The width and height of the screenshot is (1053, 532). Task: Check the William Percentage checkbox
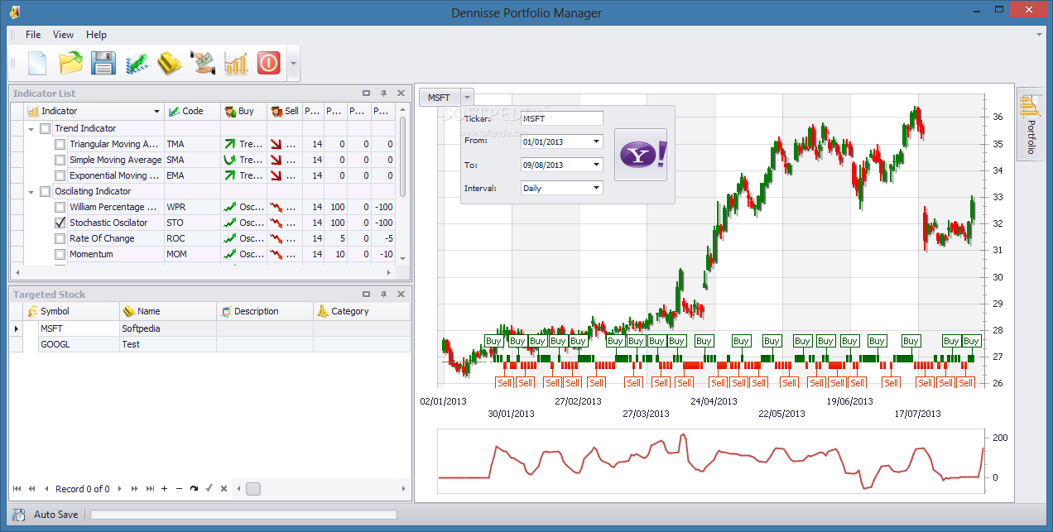60,207
